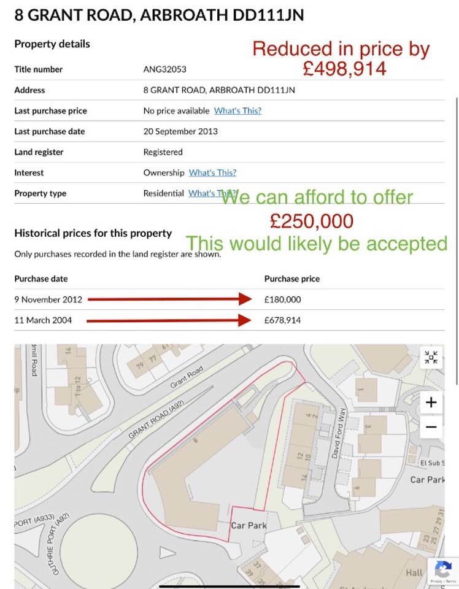Tap the home indicator bar at bottom
The image size is (459, 589).
click(x=229, y=585)
